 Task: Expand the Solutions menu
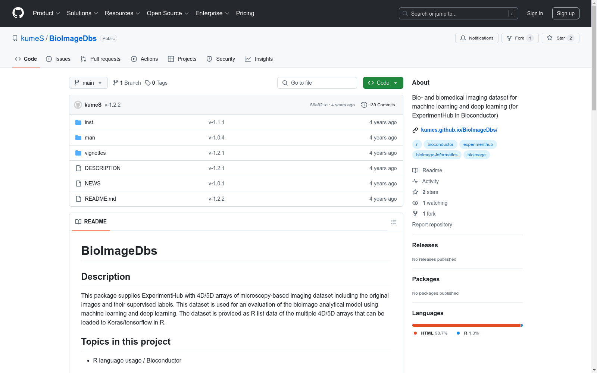82,13
